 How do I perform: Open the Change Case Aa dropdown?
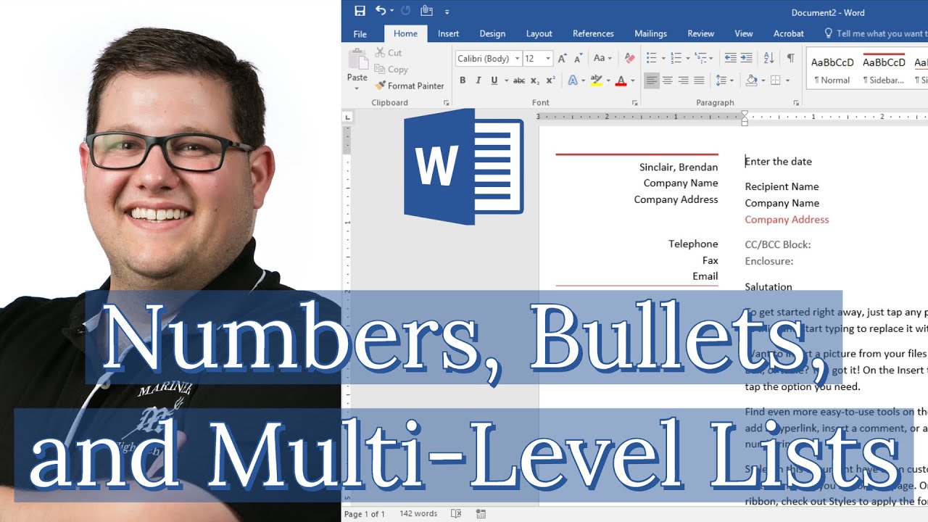[602, 59]
